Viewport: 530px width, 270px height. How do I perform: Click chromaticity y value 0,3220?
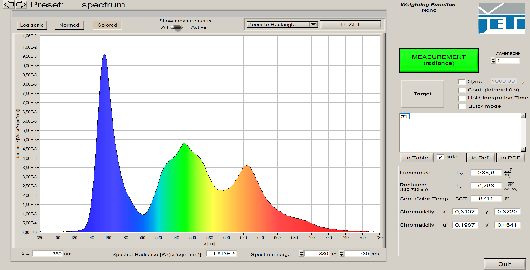click(x=507, y=212)
